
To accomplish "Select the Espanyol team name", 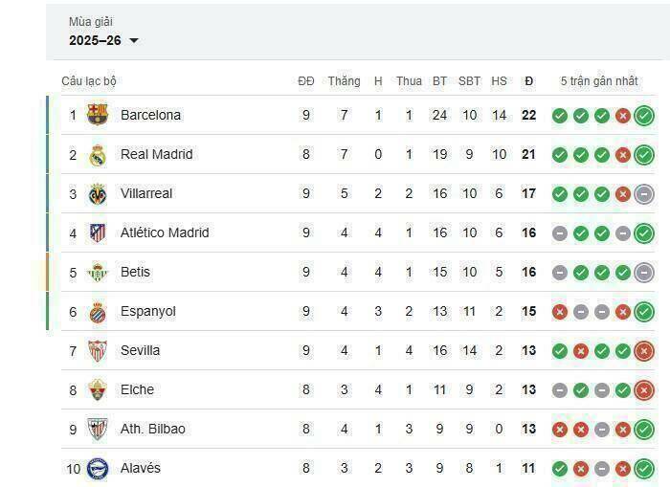I will [x=147, y=311].
